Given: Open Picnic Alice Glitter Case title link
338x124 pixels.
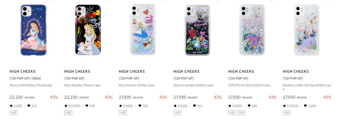Looking at the screenshot, I should (x=249, y=85).
